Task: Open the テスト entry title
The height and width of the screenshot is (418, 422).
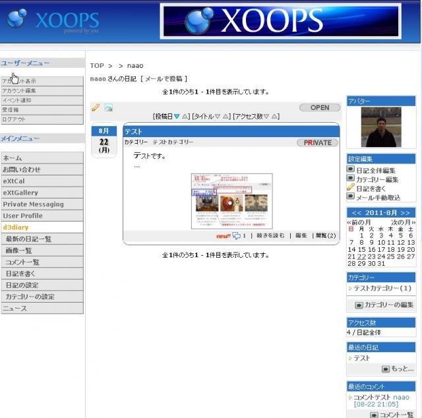Action: point(133,132)
